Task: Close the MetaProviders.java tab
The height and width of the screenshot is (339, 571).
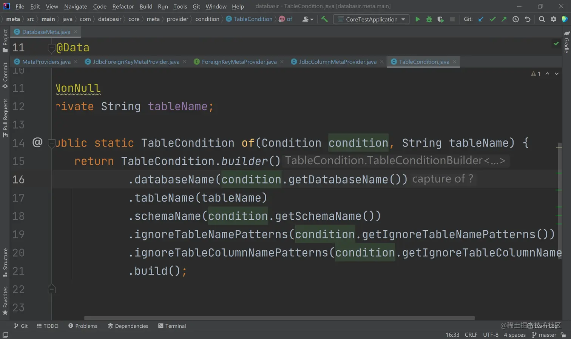Action: (76, 62)
